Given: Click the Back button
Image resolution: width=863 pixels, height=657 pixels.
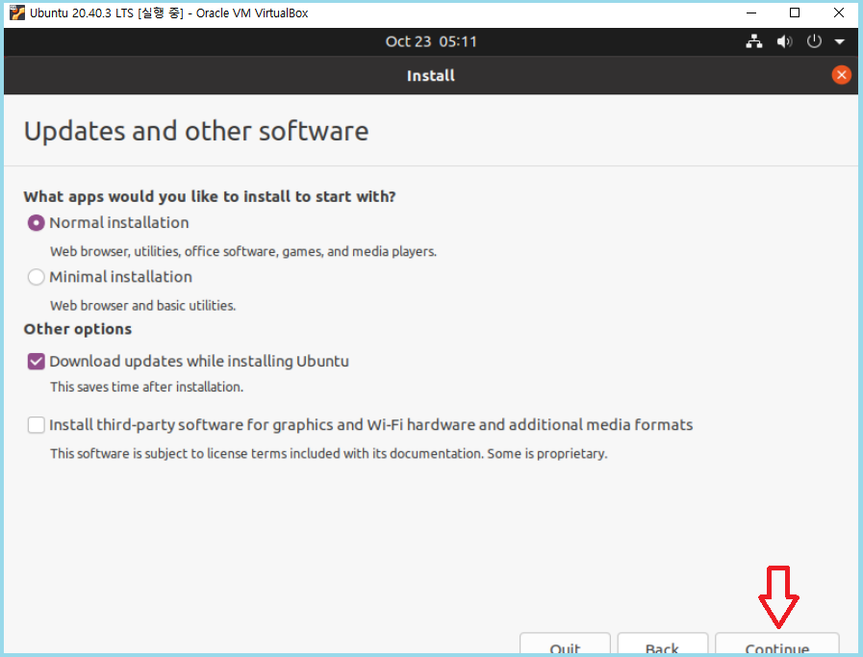Looking at the screenshot, I should tap(662, 644).
